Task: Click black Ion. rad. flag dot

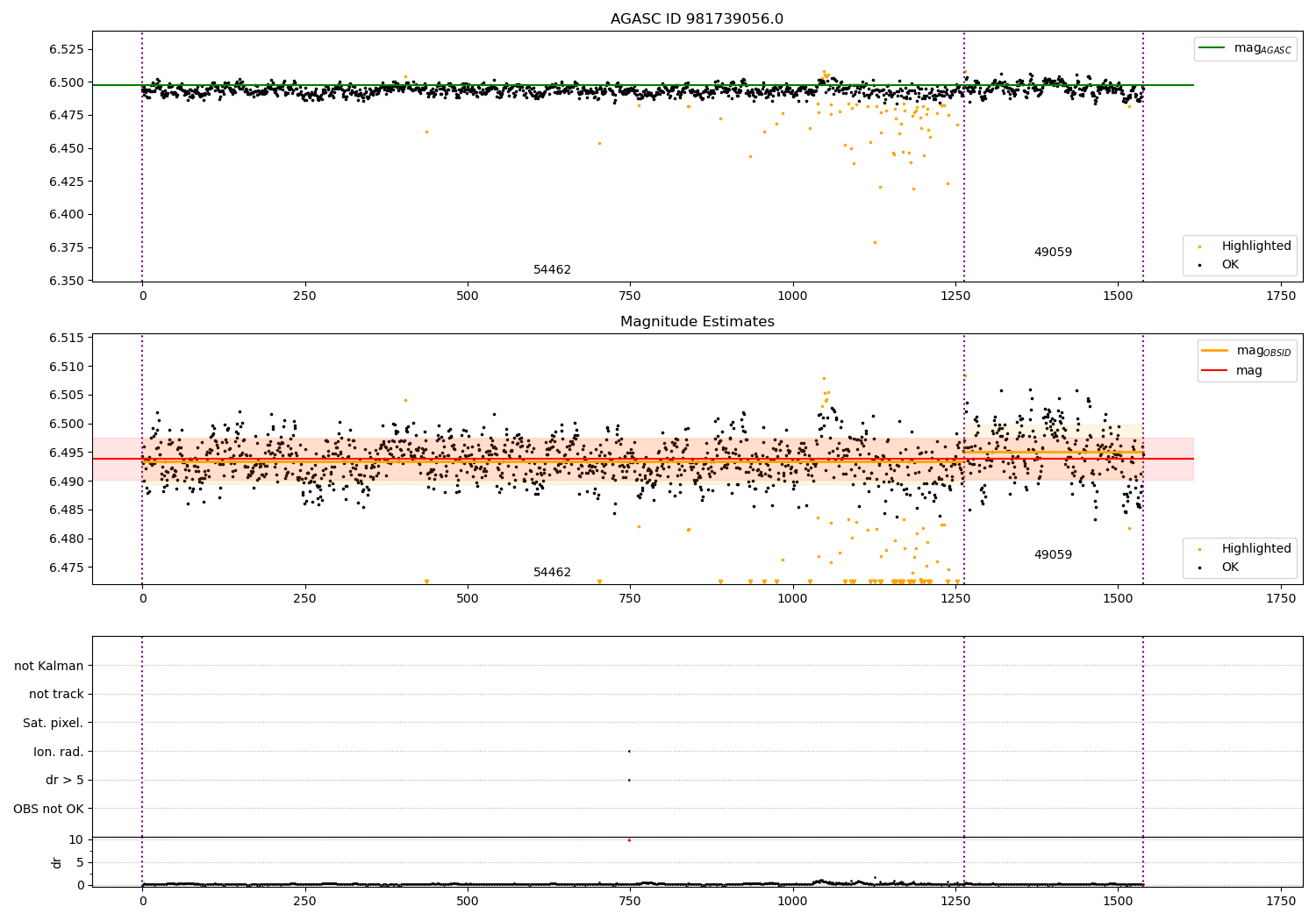Action: click(x=629, y=751)
